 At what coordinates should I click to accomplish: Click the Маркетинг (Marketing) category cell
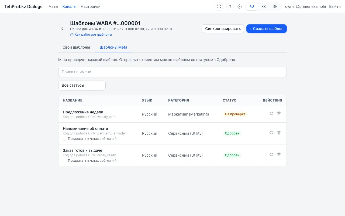coord(188,114)
